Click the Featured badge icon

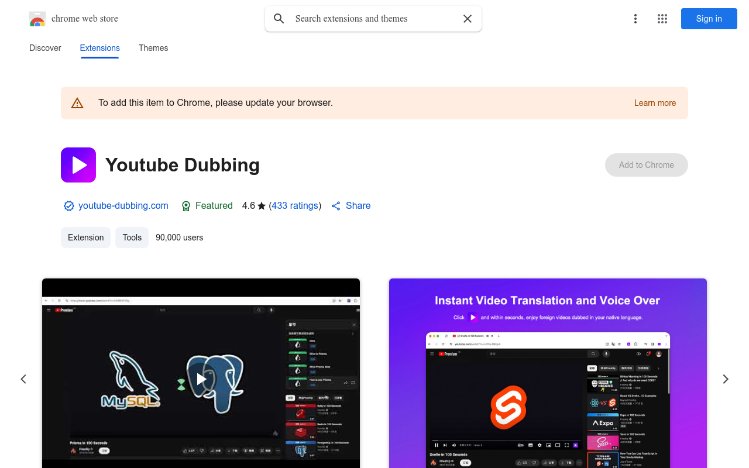pyautogui.click(x=186, y=206)
